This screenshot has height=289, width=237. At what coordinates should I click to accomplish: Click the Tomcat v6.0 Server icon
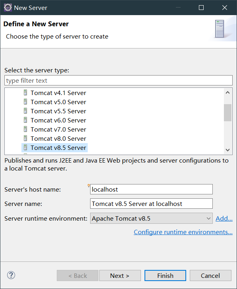click(25, 120)
